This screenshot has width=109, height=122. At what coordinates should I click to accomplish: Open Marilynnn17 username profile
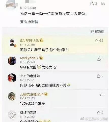tap(29, 58)
